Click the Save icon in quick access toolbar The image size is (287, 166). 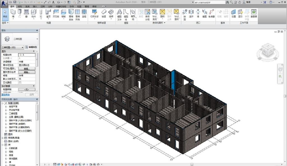pyautogui.click(x=15, y=2)
